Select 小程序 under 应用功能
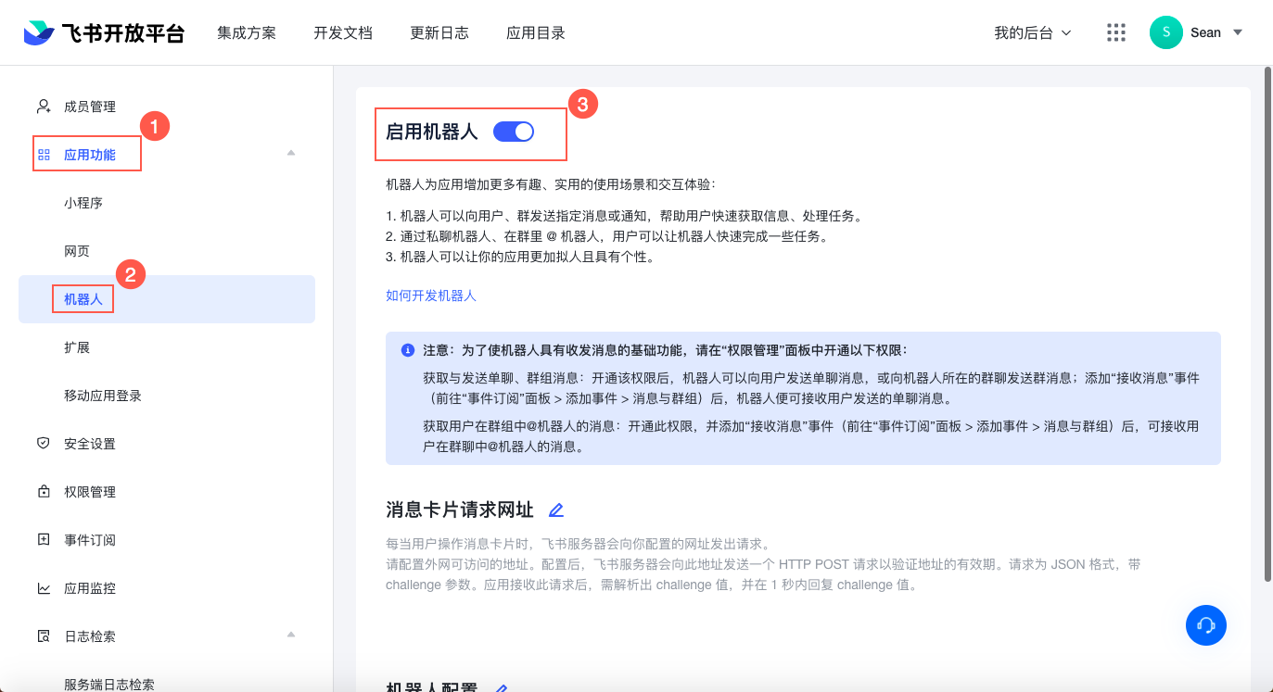The width and height of the screenshot is (1273, 692). tap(83, 203)
